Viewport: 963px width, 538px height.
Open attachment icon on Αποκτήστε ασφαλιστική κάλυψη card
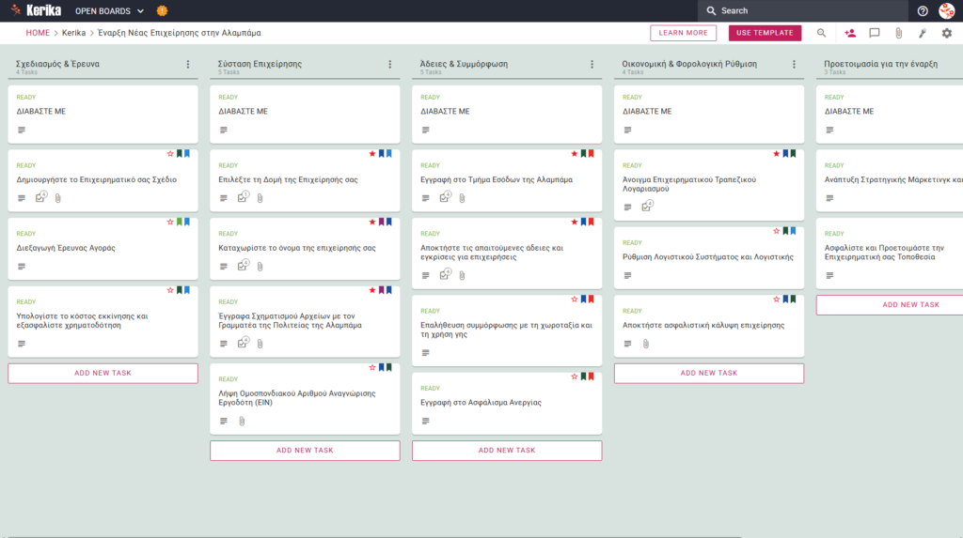645,344
